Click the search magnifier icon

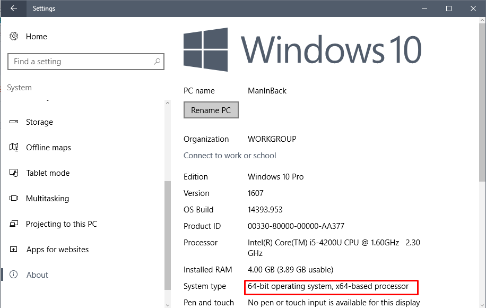[x=157, y=62]
